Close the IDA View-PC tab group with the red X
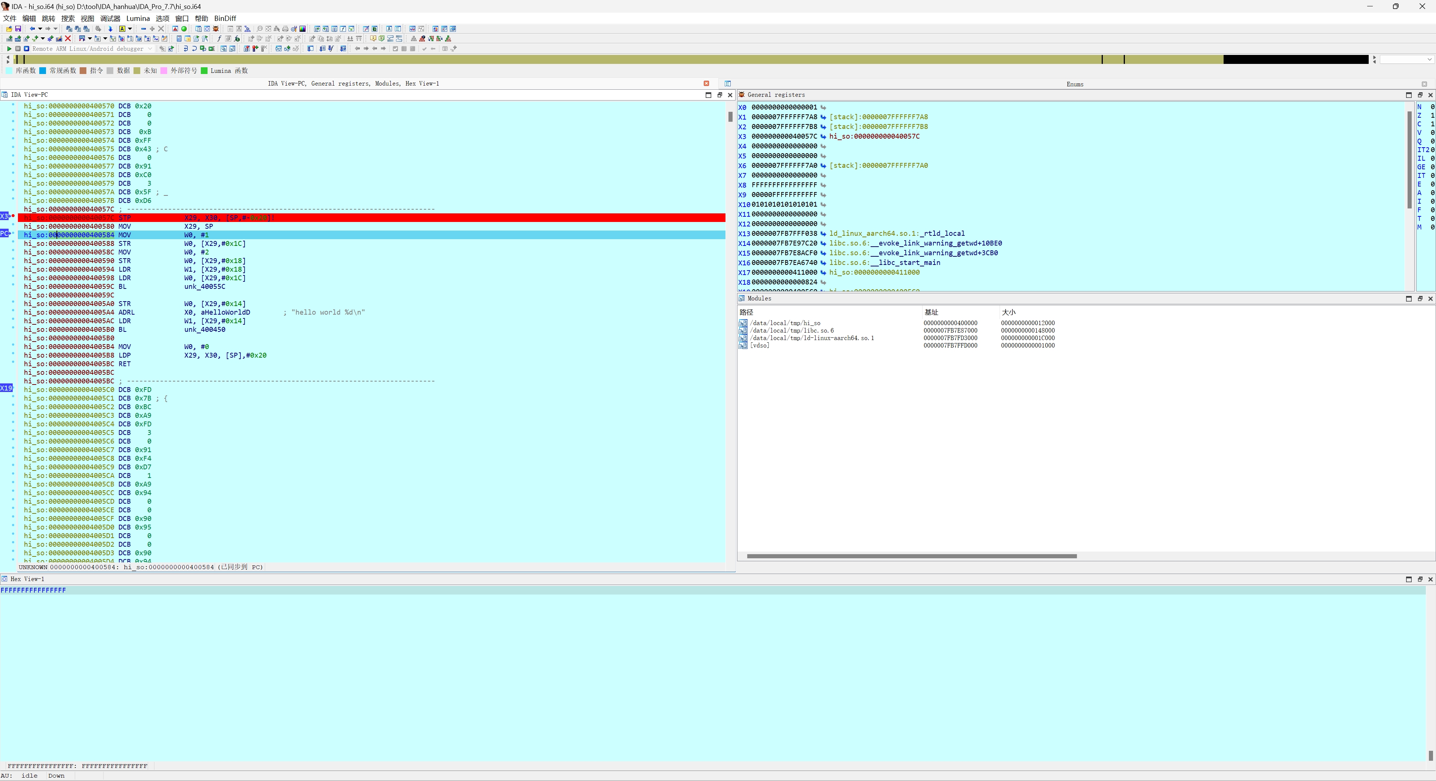 pyautogui.click(x=706, y=84)
